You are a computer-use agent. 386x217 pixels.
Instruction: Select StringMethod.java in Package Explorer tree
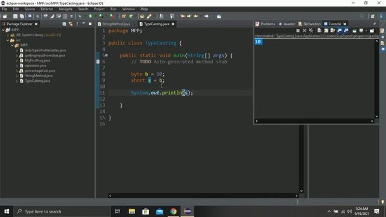coord(39,76)
